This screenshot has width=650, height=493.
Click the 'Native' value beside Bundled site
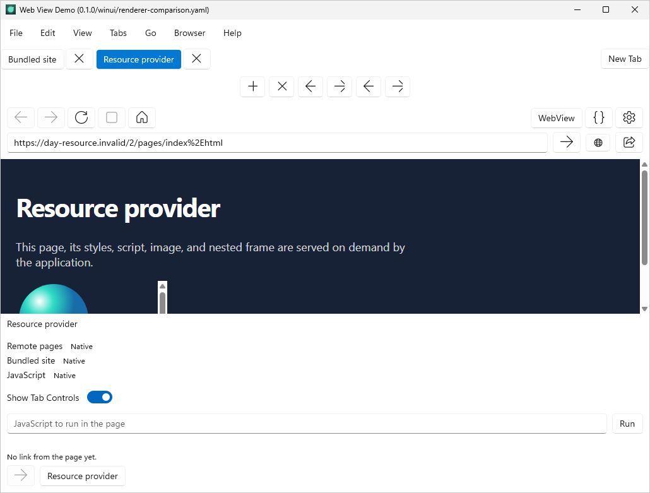(x=74, y=361)
